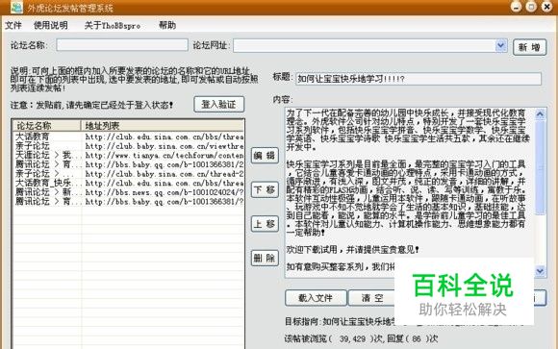
Task: Click the app icon in the title bar
Action: click(x=15, y=7)
